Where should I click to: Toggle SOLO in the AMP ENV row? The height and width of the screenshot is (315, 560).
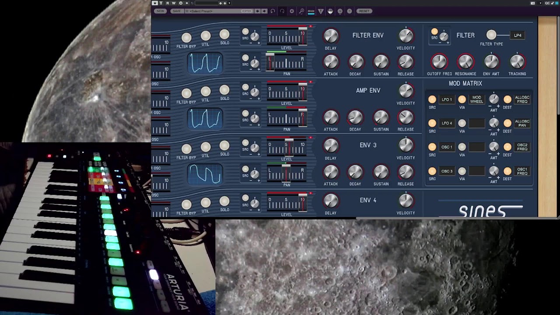tap(224, 90)
